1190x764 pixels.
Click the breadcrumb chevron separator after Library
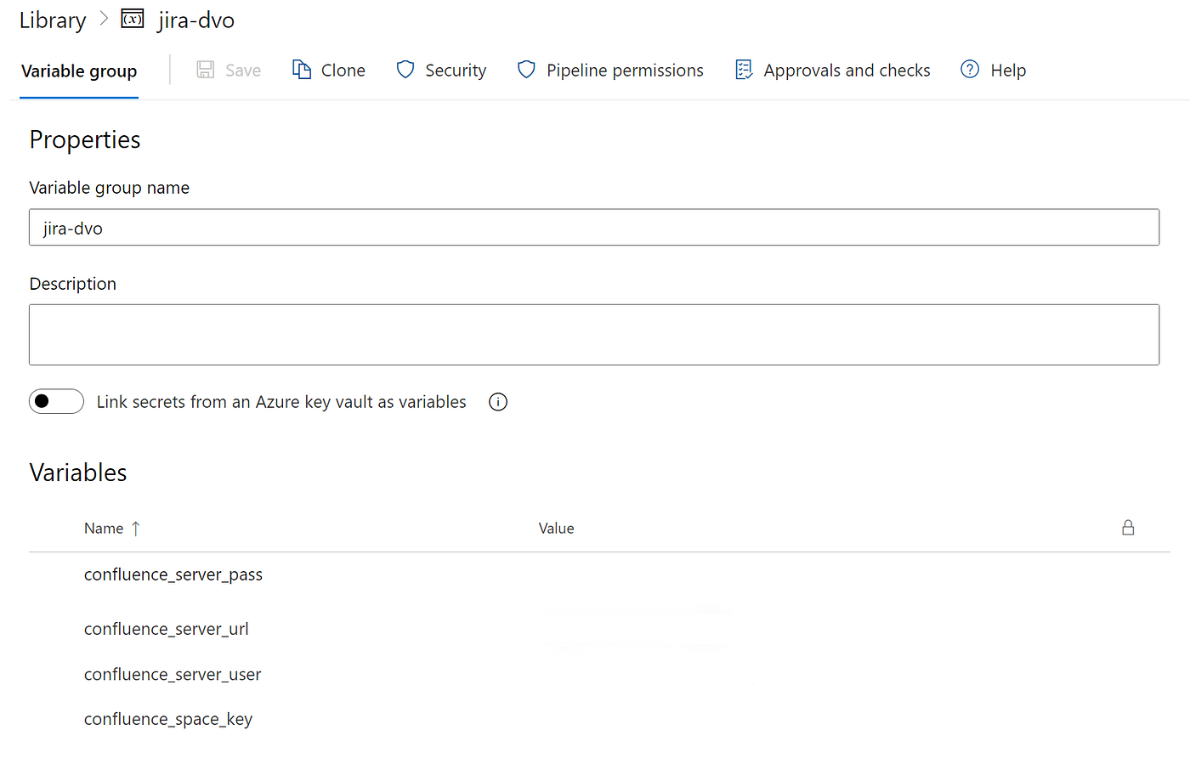(104, 19)
